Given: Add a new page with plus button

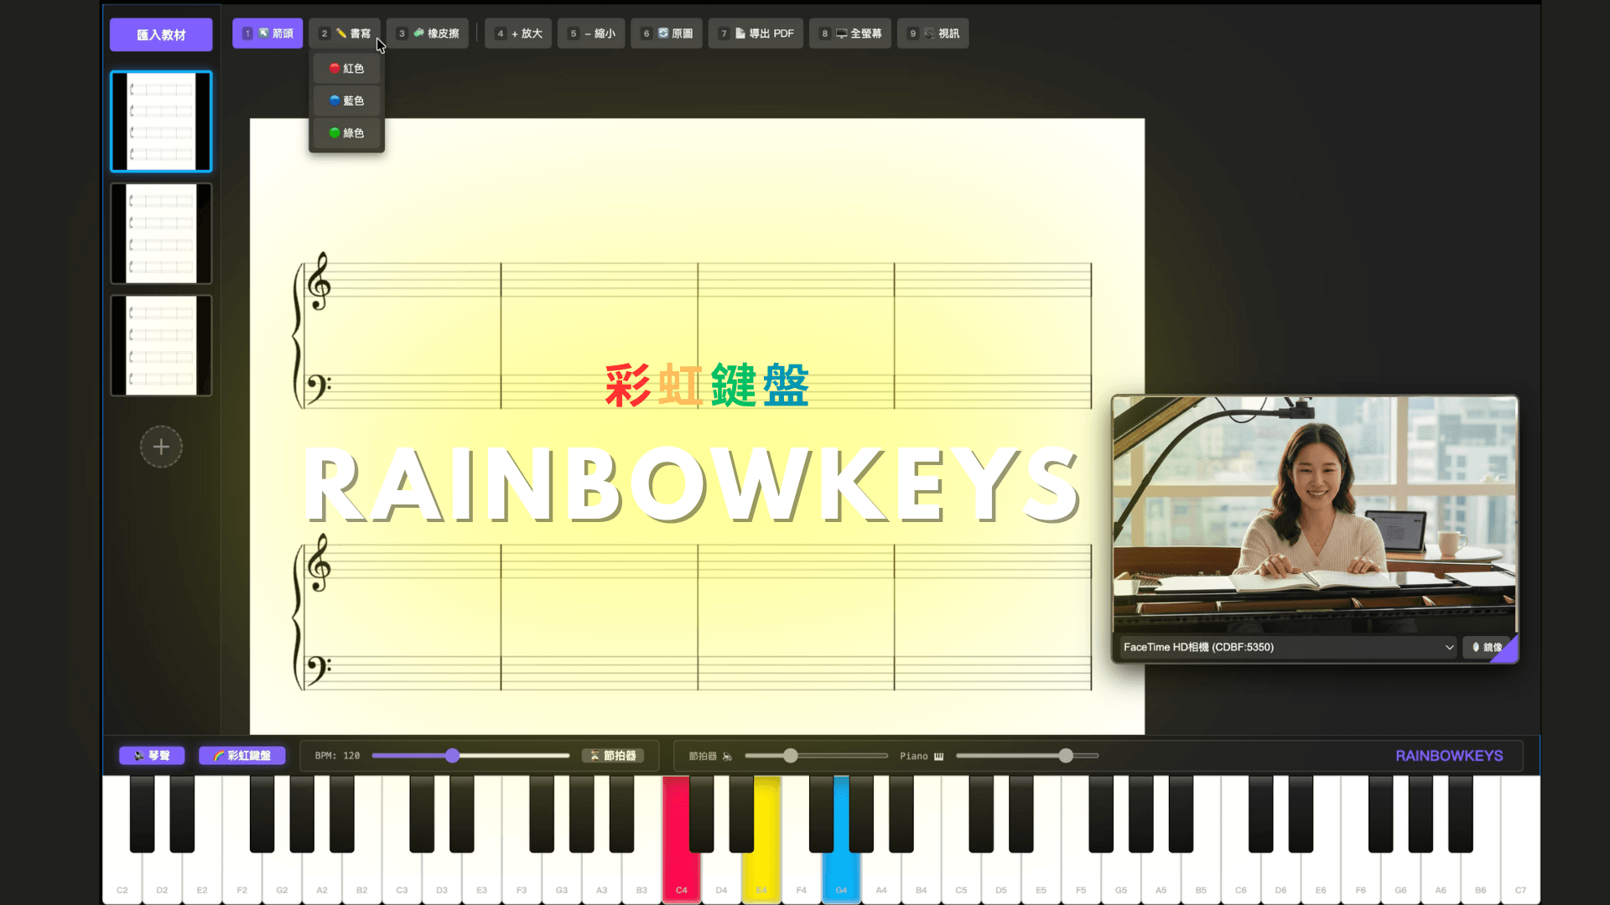Looking at the screenshot, I should point(161,447).
